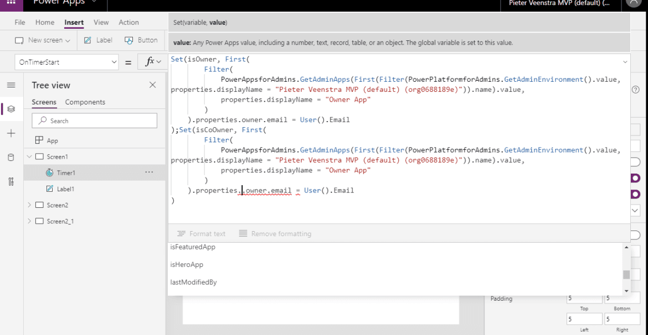Open the Action ribbon tab
The image size is (648, 335).
pyautogui.click(x=128, y=22)
